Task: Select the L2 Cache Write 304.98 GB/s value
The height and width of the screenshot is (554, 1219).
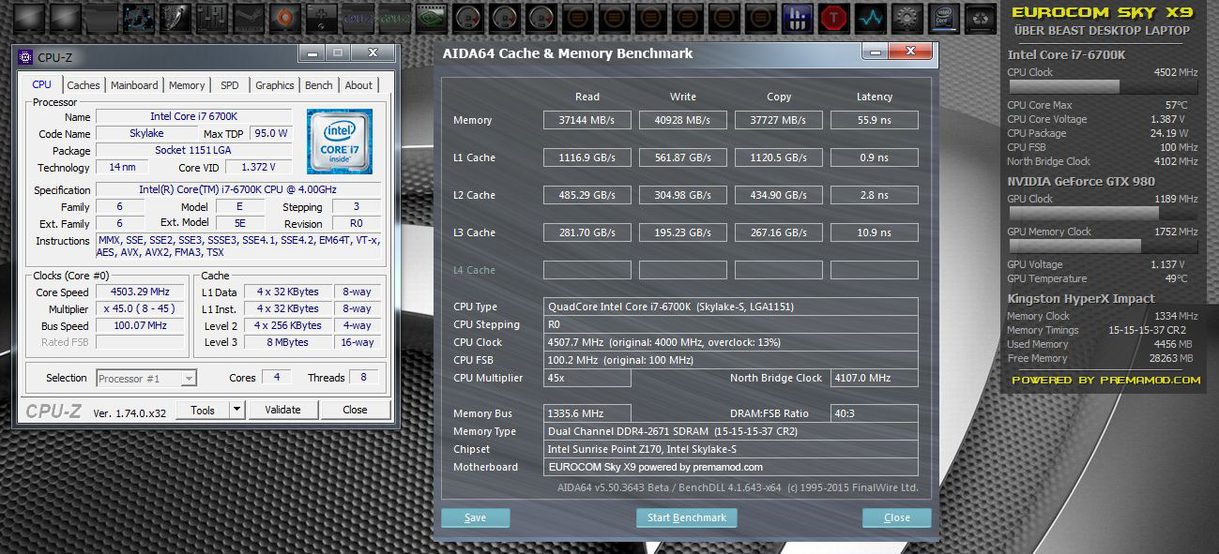Action: [683, 195]
